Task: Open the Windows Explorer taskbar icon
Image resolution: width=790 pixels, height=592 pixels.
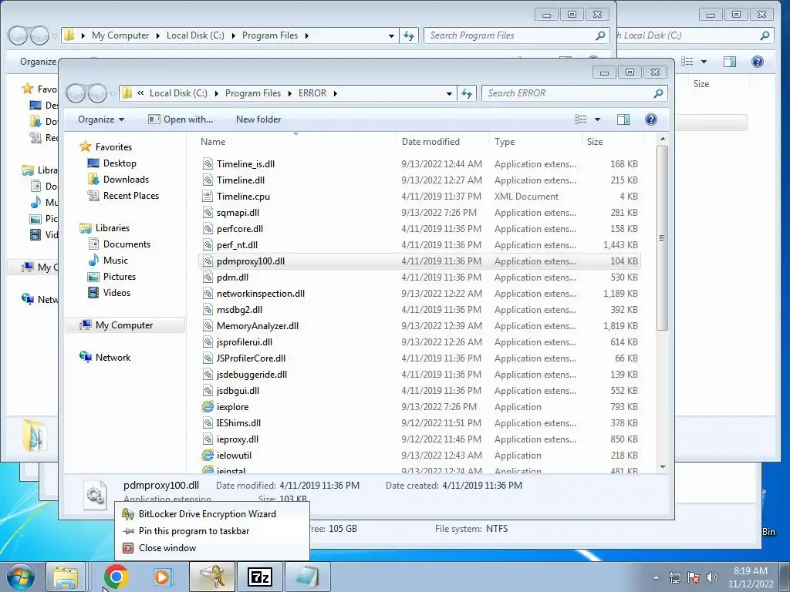Action: pyautogui.click(x=66, y=577)
